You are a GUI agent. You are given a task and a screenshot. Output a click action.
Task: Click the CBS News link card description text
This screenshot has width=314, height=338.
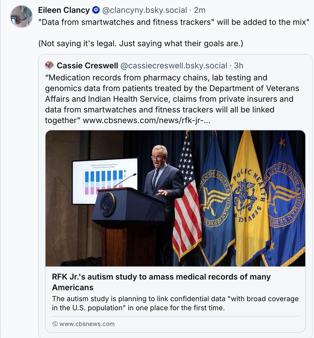[175, 303]
